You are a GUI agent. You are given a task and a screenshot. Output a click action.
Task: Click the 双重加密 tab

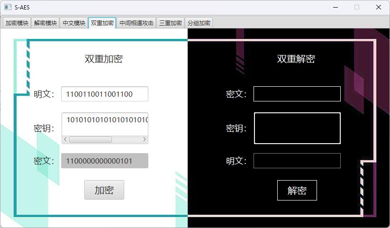102,23
